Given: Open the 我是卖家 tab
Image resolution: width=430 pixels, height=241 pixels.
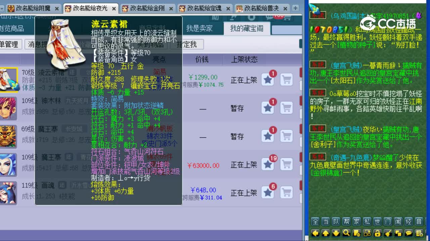Looking at the screenshot, I should point(200,28).
